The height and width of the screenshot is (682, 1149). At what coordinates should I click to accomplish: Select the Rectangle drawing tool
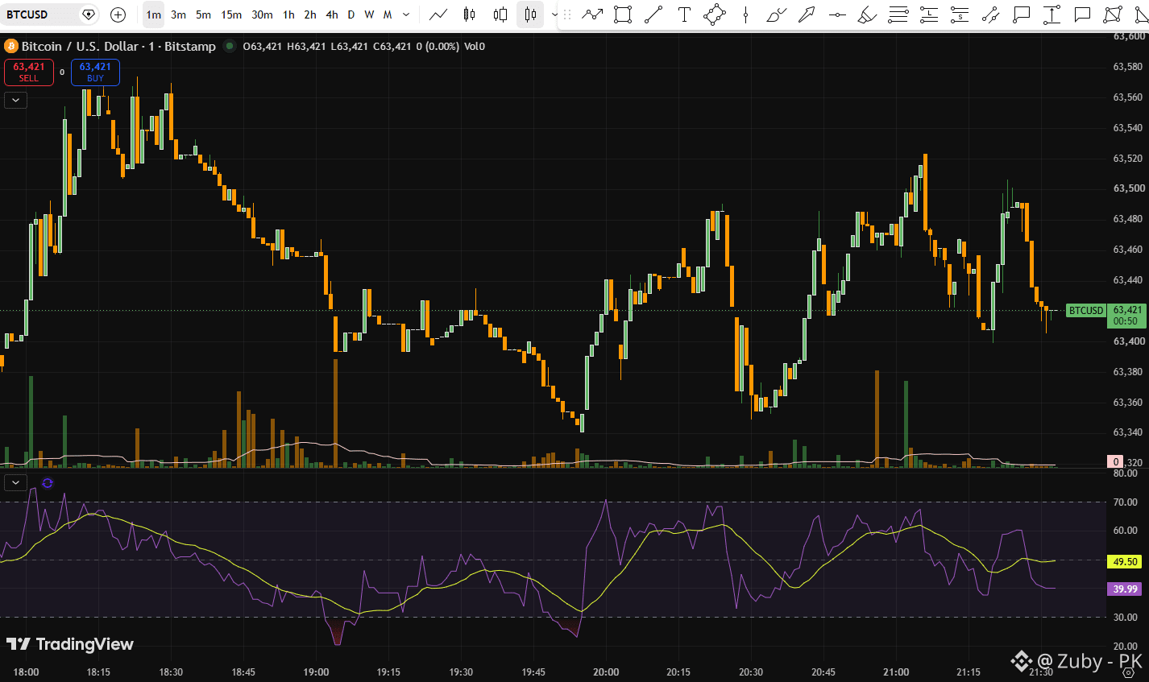(623, 14)
